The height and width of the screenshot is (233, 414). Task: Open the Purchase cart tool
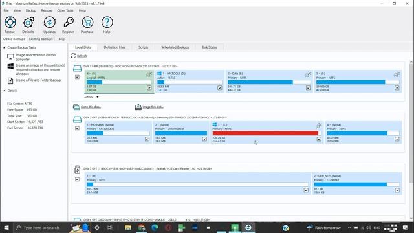(87, 25)
